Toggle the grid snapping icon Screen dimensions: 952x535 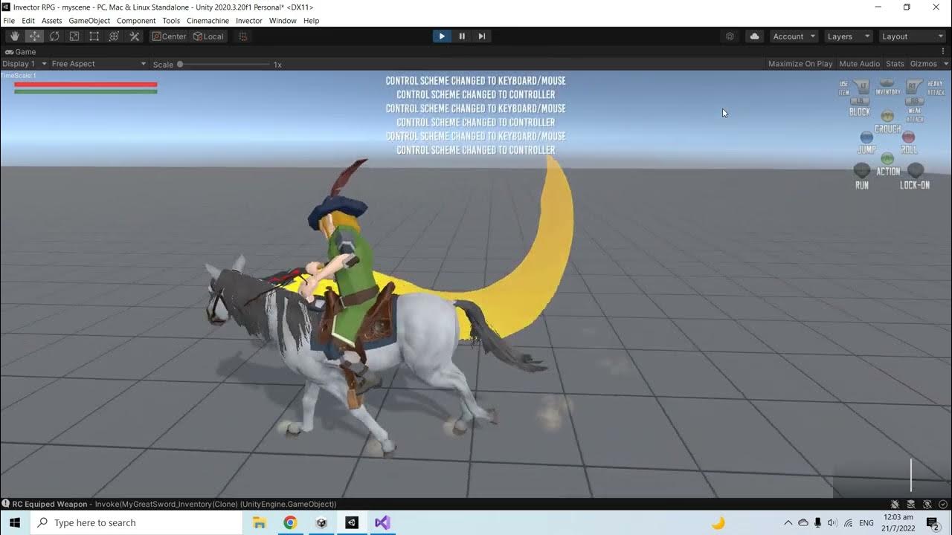click(242, 36)
